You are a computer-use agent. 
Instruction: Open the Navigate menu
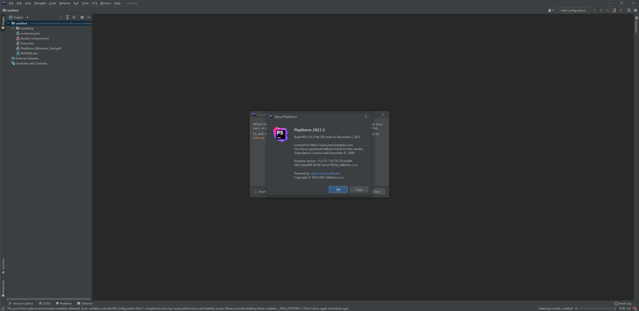40,3
